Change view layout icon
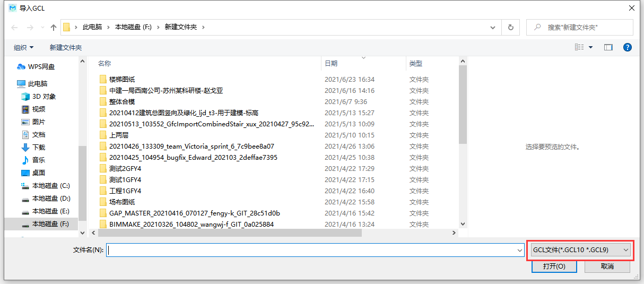The width and height of the screenshot is (644, 284). [579, 47]
